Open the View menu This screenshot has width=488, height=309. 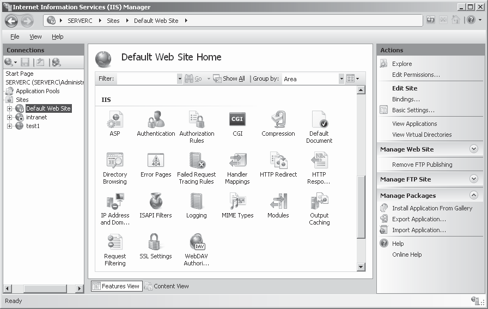(35, 37)
